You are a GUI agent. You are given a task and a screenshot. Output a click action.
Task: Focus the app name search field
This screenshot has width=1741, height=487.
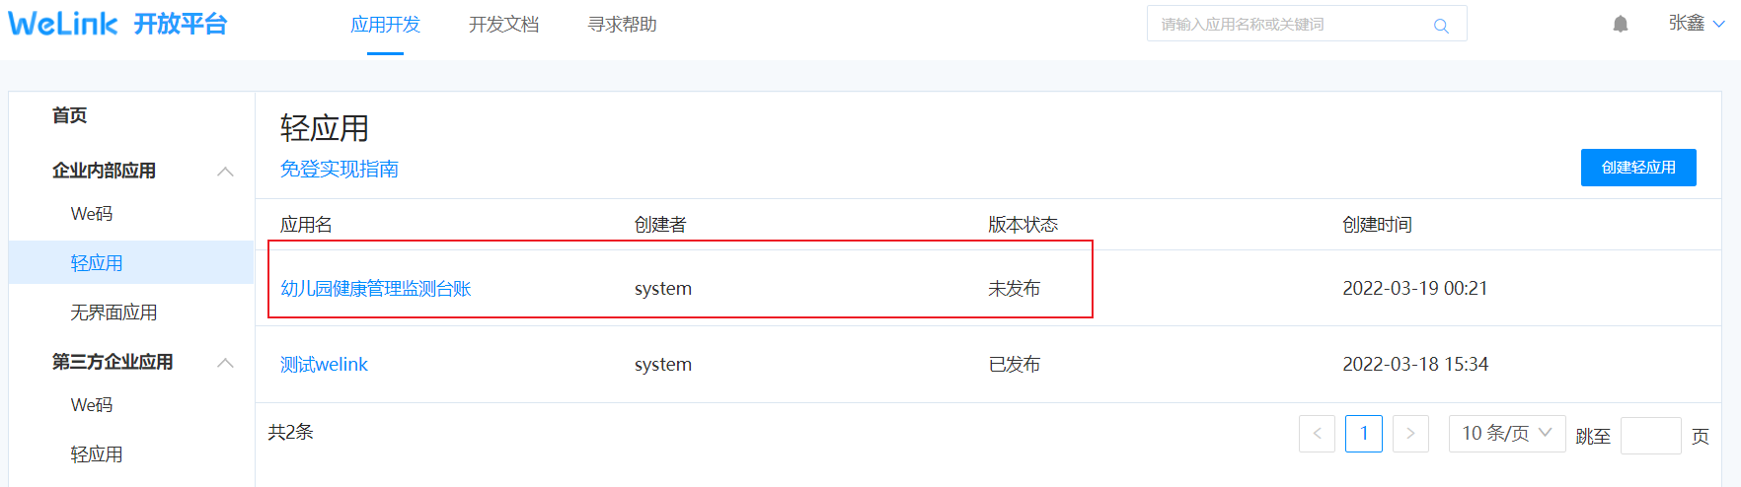coord(1293,25)
